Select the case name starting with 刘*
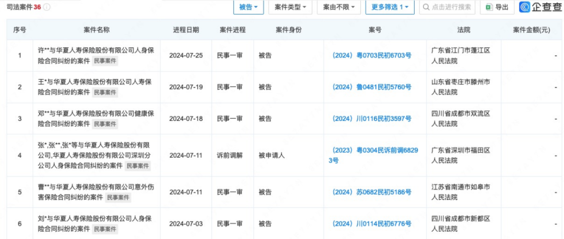This screenshot has height=239, width=564. [x=96, y=224]
